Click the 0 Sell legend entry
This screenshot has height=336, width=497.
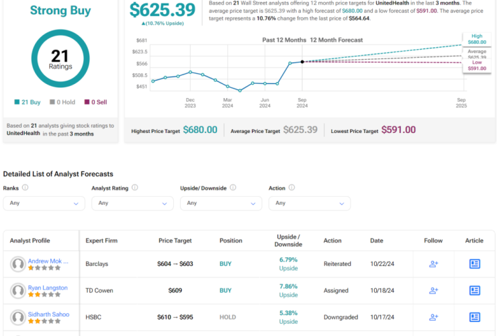click(96, 102)
